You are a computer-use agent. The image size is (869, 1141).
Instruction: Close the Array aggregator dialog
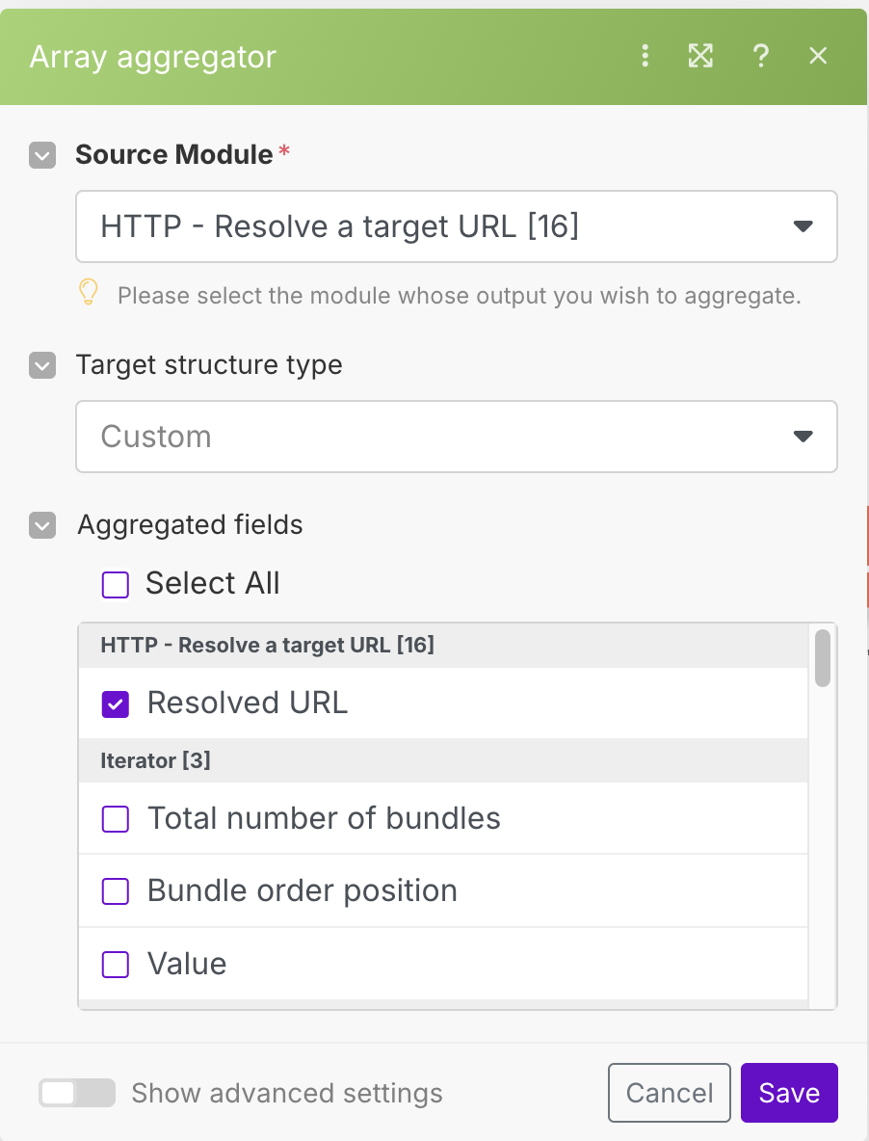tap(818, 56)
